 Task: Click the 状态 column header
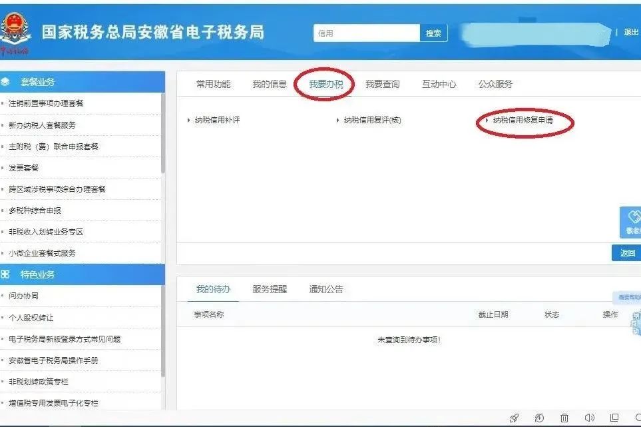(552, 314)
